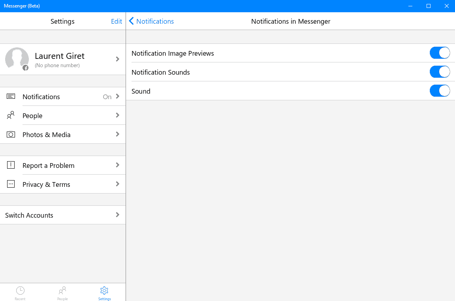Click the Notifications list icon in settings

pyautogui.click(x=11, y=96)
